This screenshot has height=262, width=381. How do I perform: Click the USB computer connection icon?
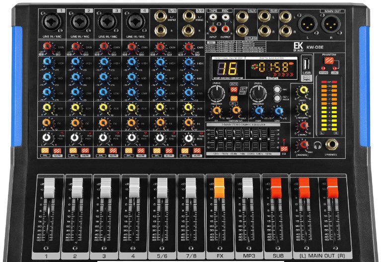(306, 78)
